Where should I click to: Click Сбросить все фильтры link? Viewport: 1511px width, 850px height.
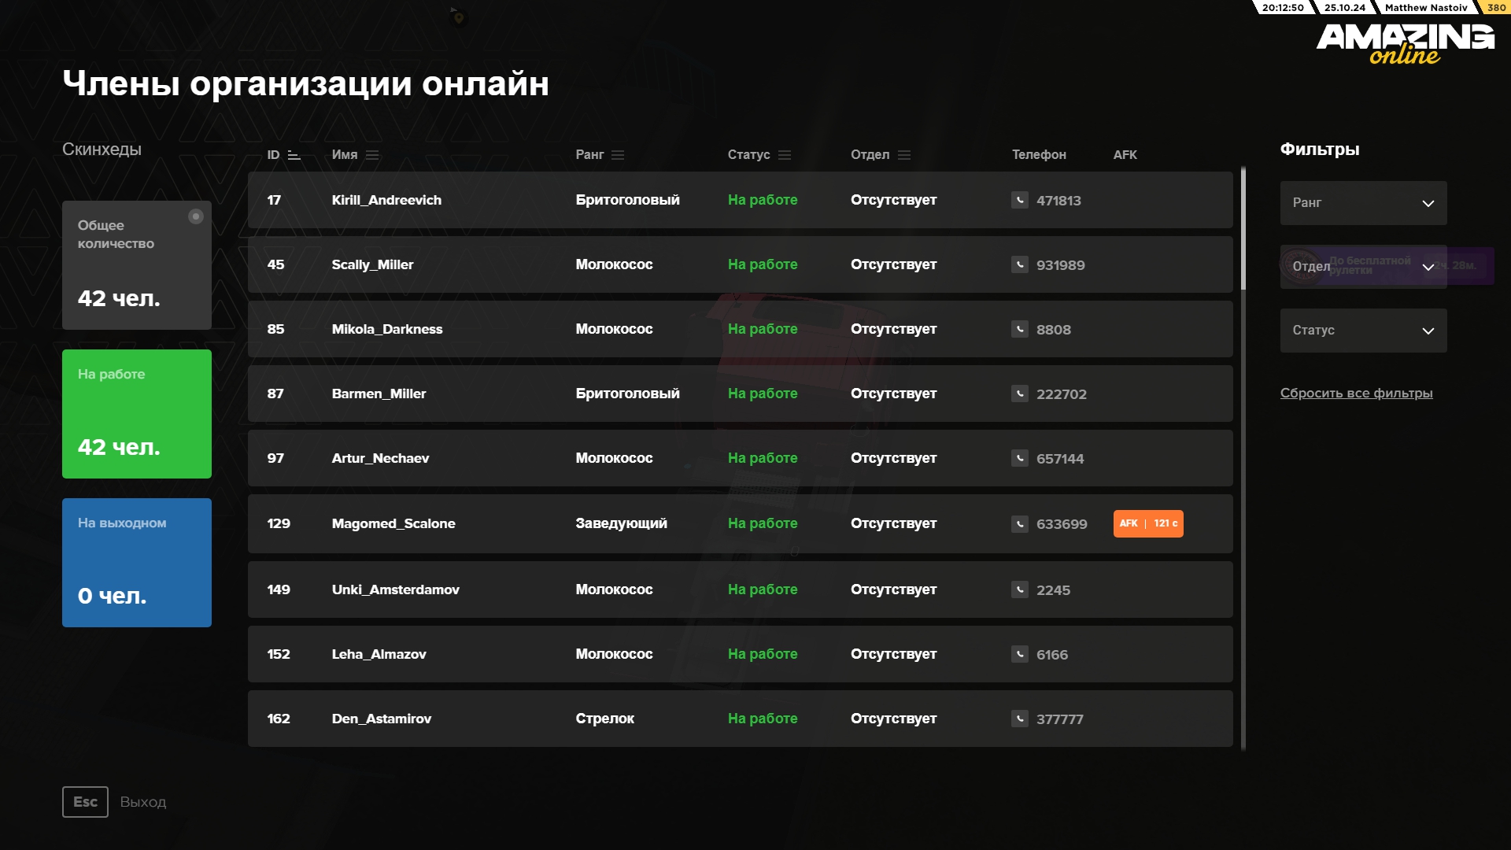pos(1356,393)
